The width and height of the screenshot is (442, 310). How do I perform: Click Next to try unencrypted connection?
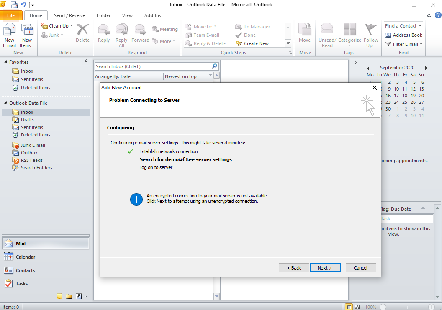[x=325, y=268]
